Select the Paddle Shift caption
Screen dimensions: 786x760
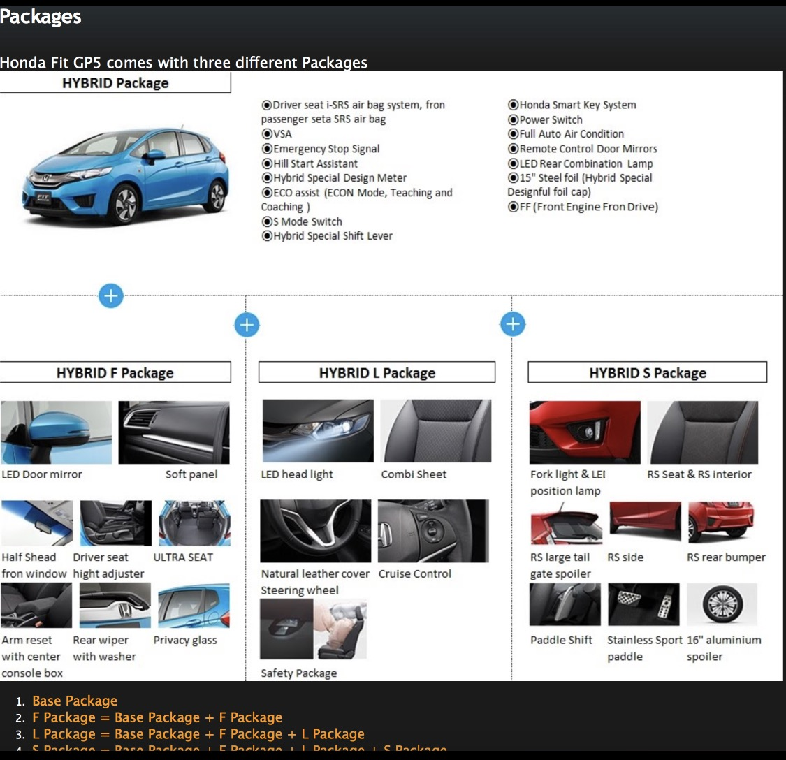561,640
